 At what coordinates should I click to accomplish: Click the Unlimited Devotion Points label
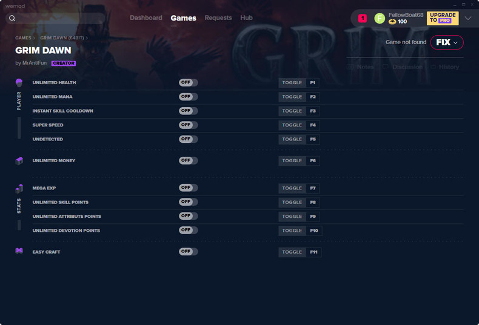click(x=66, y=231)
